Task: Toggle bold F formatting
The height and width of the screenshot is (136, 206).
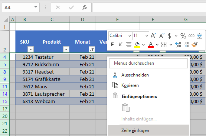Action: coord(112,44)
